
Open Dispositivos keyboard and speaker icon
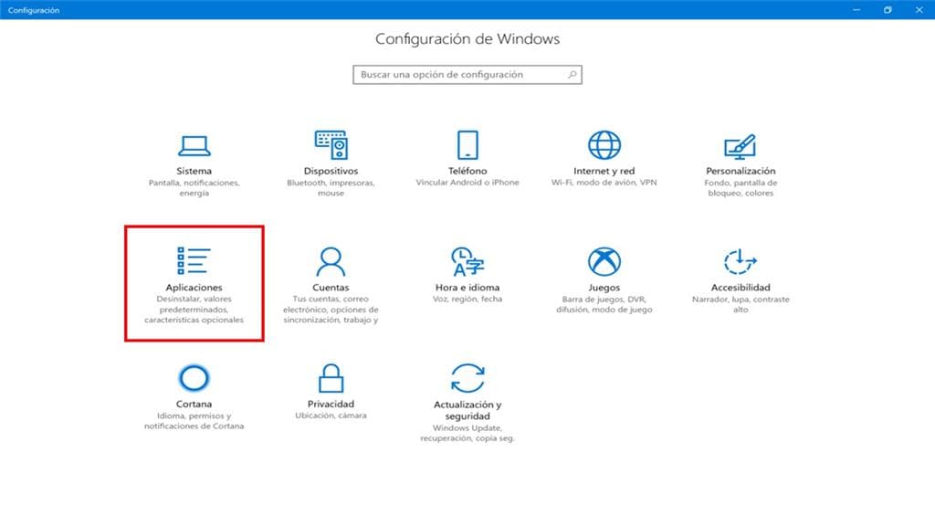click(331, 145)
